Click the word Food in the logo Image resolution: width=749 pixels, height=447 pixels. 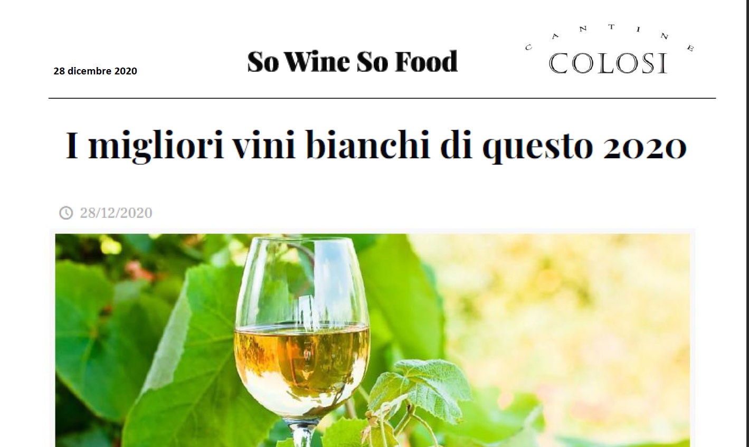426,62
